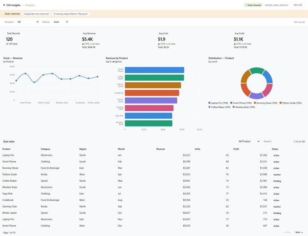
Task: Click the Avg Units value 51.9
Action: pyautogui.click(x=162, y=39)
